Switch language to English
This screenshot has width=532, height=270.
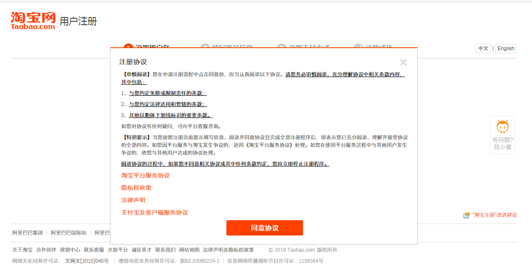pos(506,49)
